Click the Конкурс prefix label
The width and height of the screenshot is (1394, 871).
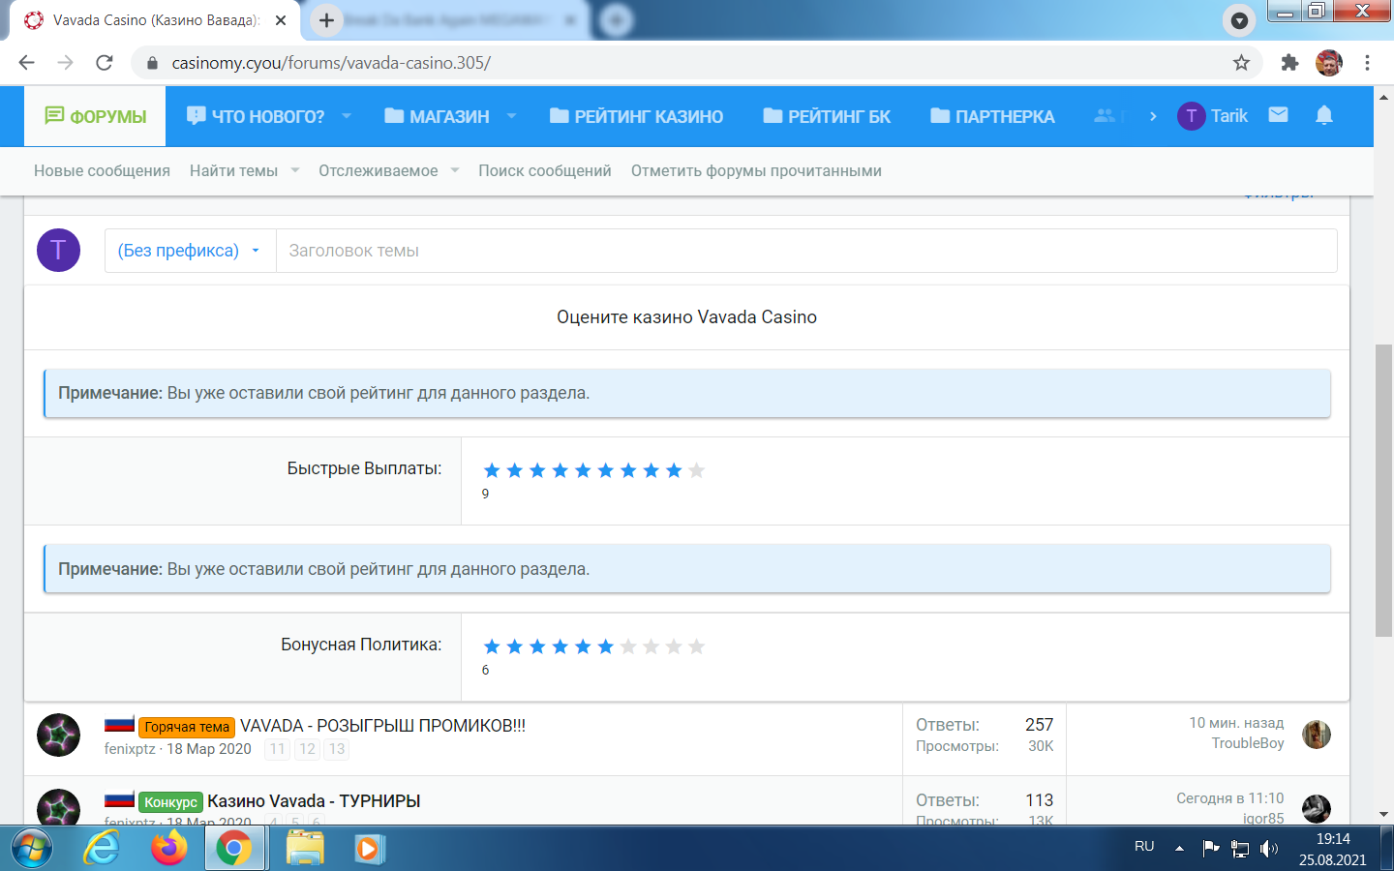click(x=170, y=802)
